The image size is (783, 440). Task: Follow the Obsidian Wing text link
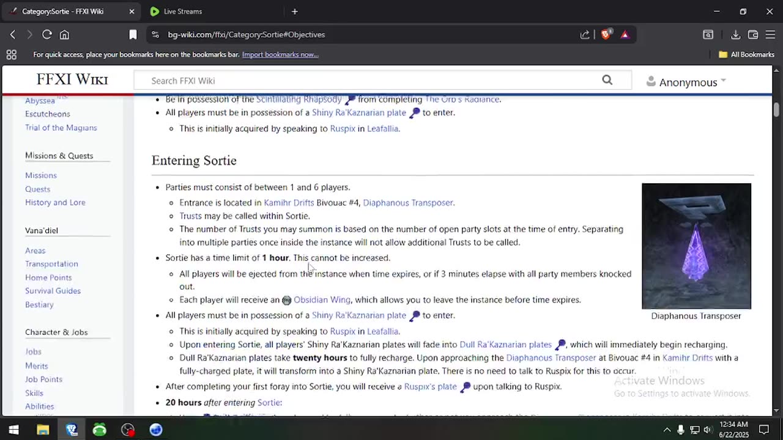(x=322, y=300)
